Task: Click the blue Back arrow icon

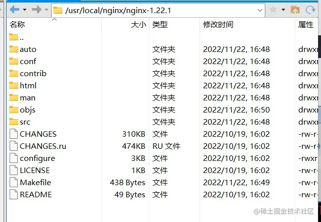Action: pos(15,10)
